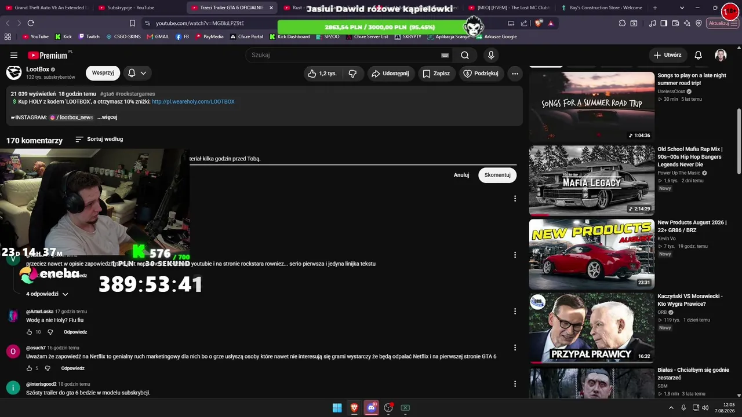The width and height of the screenshot is (742, 417).
Task: Open the Arkusze Google bookmark
Action: tap(496, 36)
